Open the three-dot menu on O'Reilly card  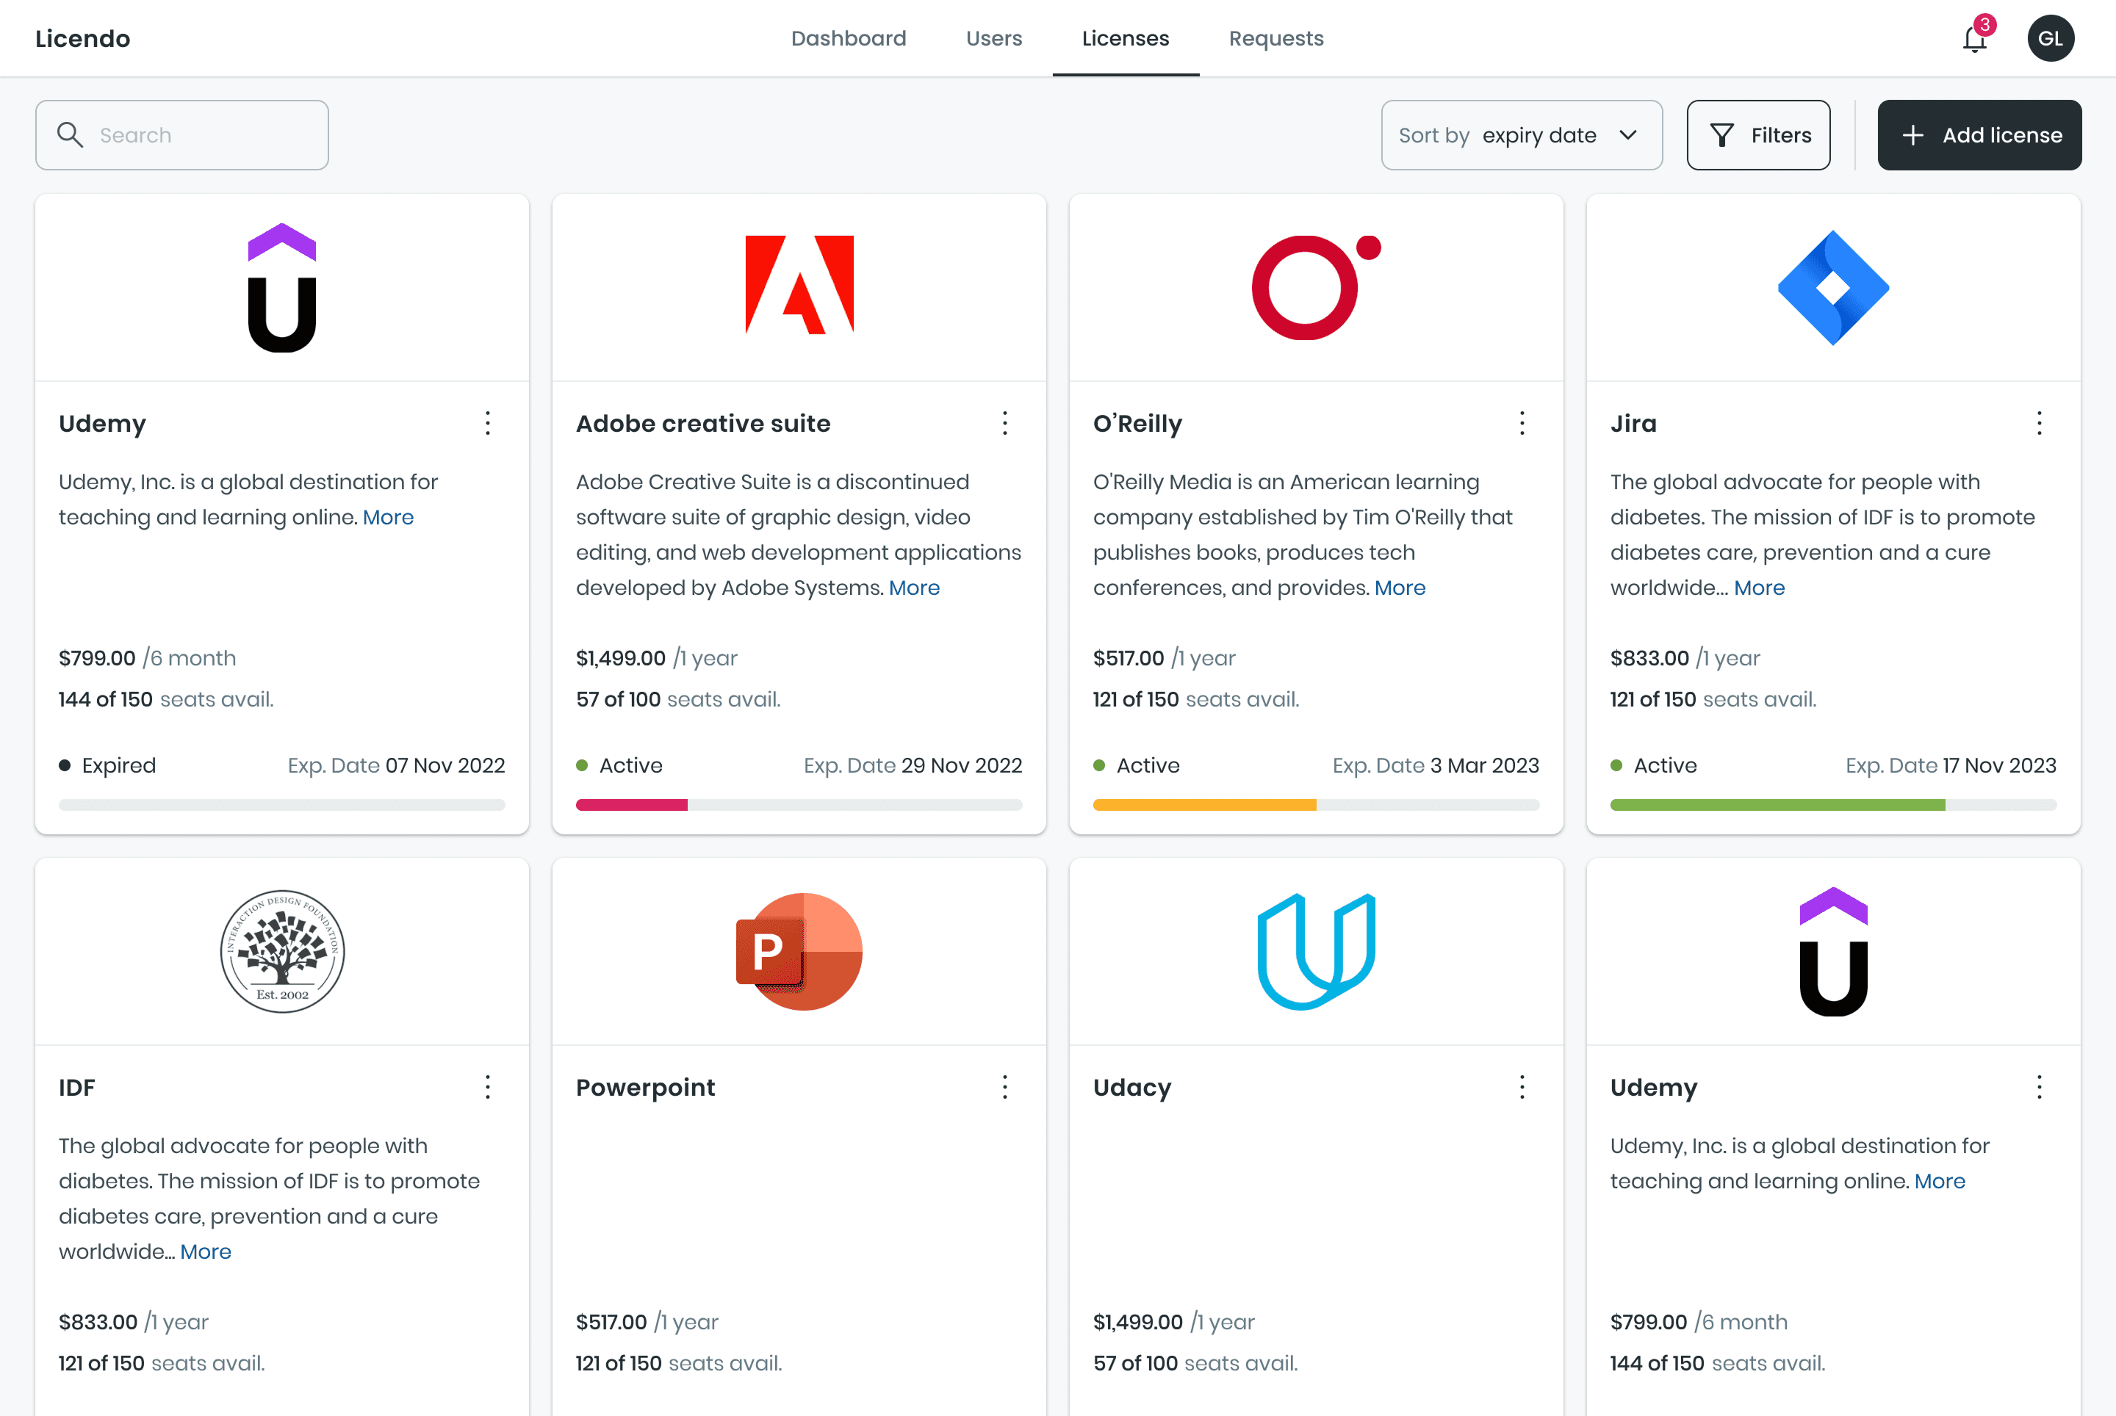click(1522, 424)
